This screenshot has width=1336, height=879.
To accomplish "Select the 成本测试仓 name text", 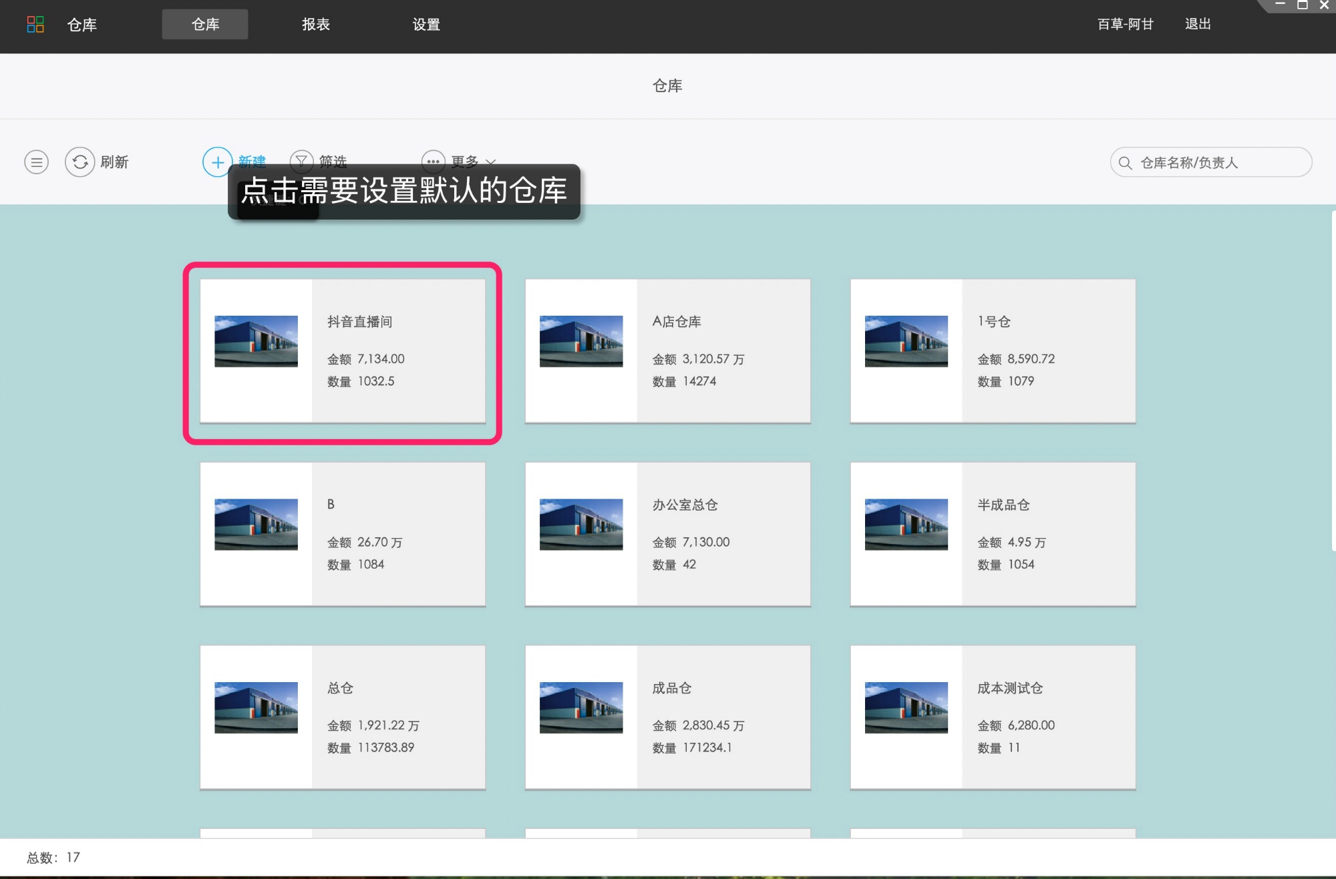I will pos(1010,688).
